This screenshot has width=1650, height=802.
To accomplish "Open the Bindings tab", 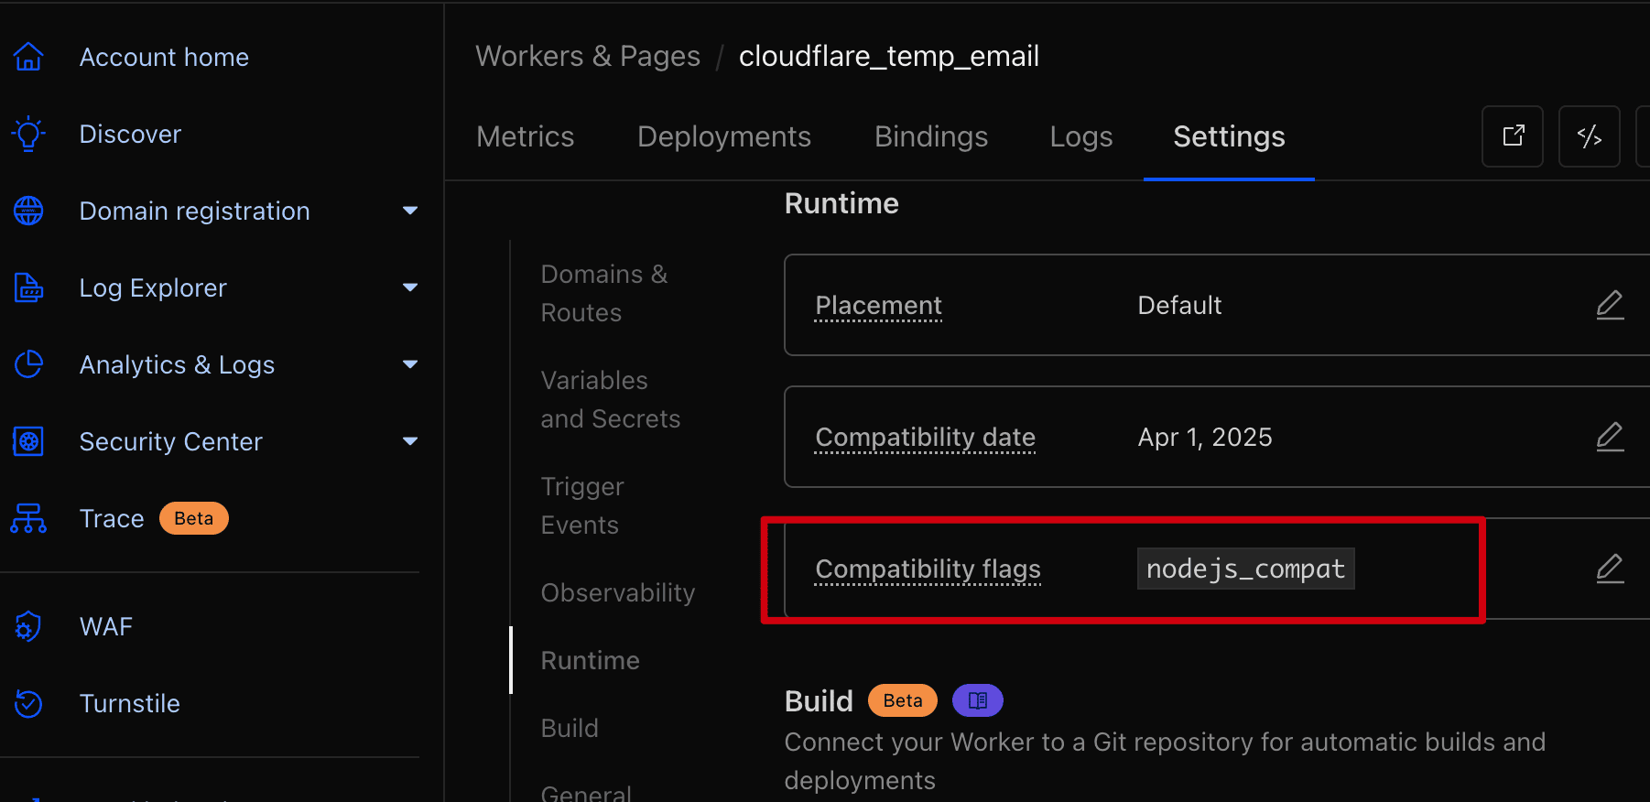I will tap(930, 135).
